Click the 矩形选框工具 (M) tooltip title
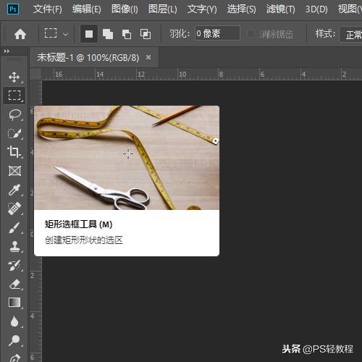Viewport: 362px width, 362px height. click(79, 224)
